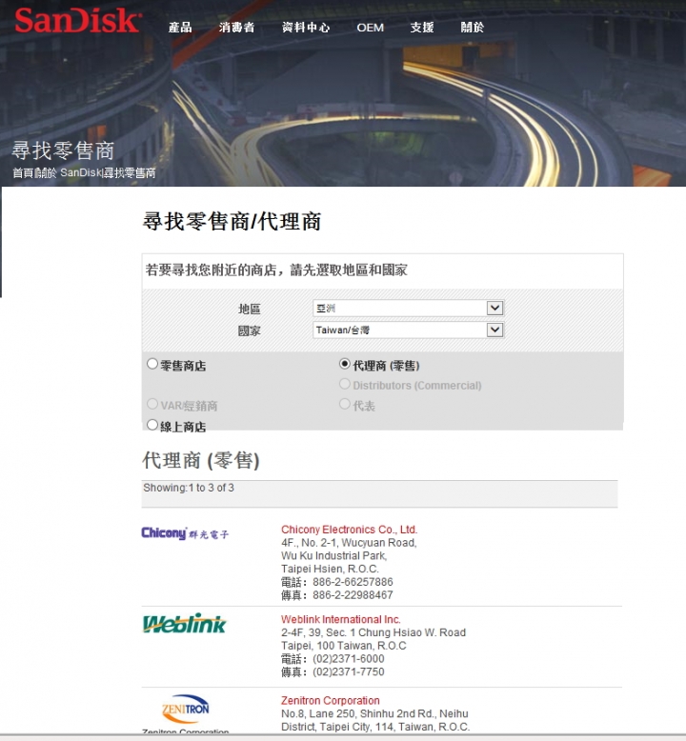The height and width of the screenshot is (741, 686).
Task: Open the OEM menu
Action: (371, 28)
